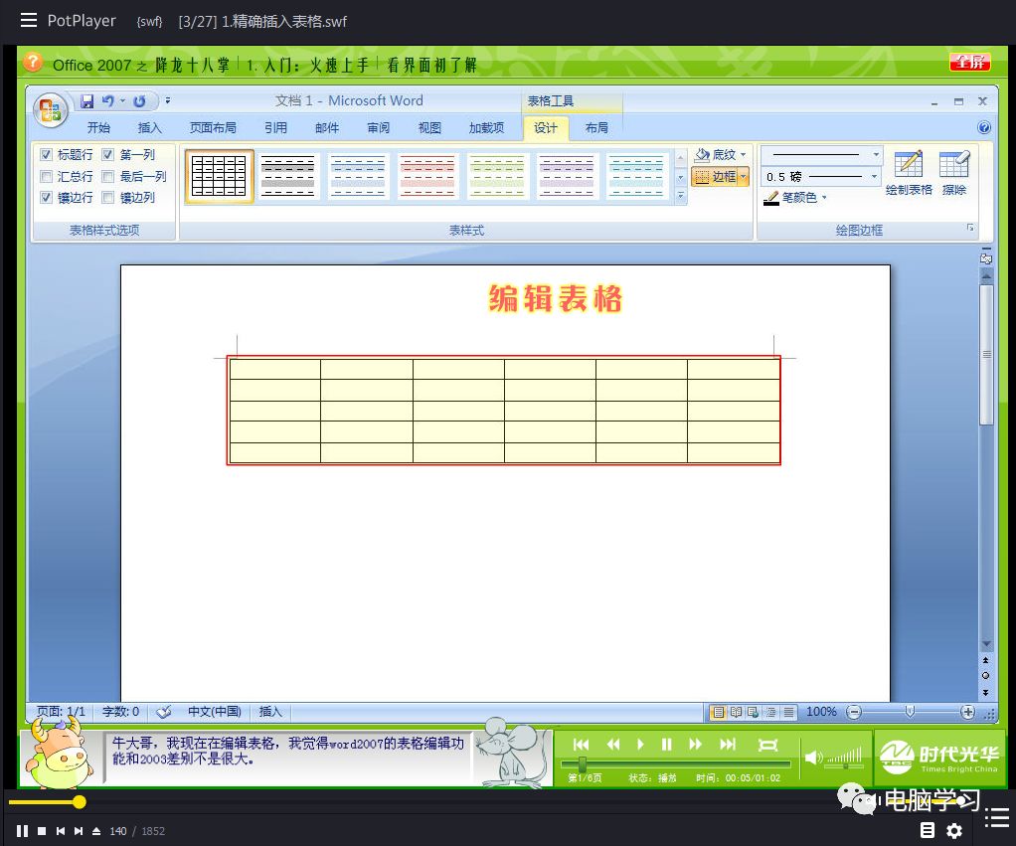Open the 布局 (Layout) table tools tab
The height and width of the screenshot is (846, 1016).
pyautogui.click(x=596, y=128)
